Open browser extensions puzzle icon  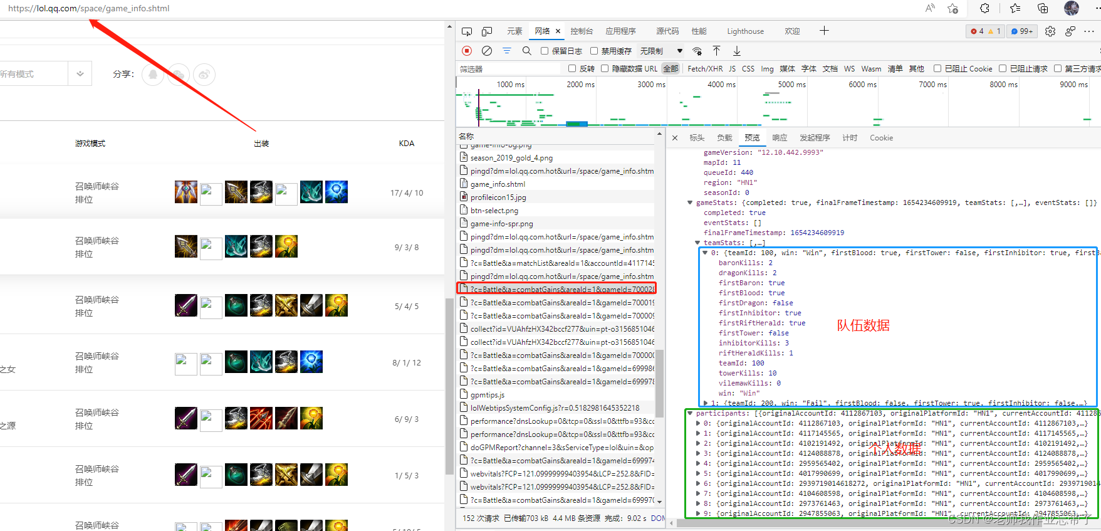[985, 8]
